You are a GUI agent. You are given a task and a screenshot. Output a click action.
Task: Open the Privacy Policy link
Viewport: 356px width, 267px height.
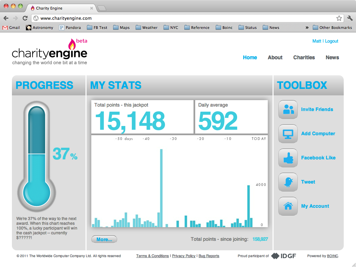click(x=184, y=256)
